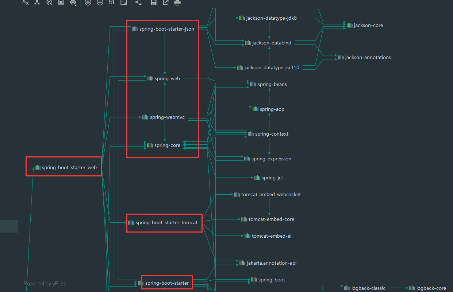This screenshot has width=453, height=292.
Task: Open the eye visibility options dropdown
Action: pyautogui.click(x=73, y=3)
